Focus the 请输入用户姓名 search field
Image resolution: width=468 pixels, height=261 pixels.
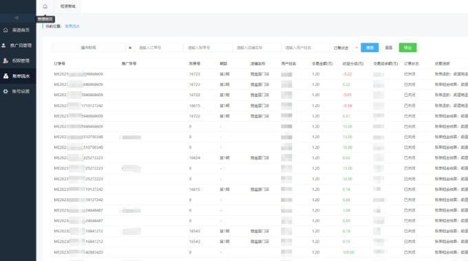tap(306, 47)
